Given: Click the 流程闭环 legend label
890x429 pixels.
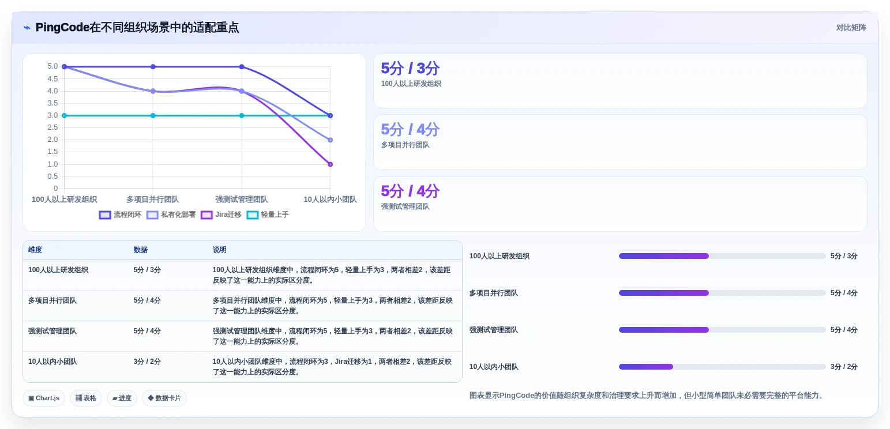Looking at the screenshot, I should point(127,215).
